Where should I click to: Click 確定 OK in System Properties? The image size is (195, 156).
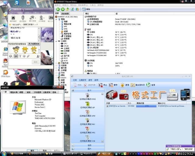[32, 151]
